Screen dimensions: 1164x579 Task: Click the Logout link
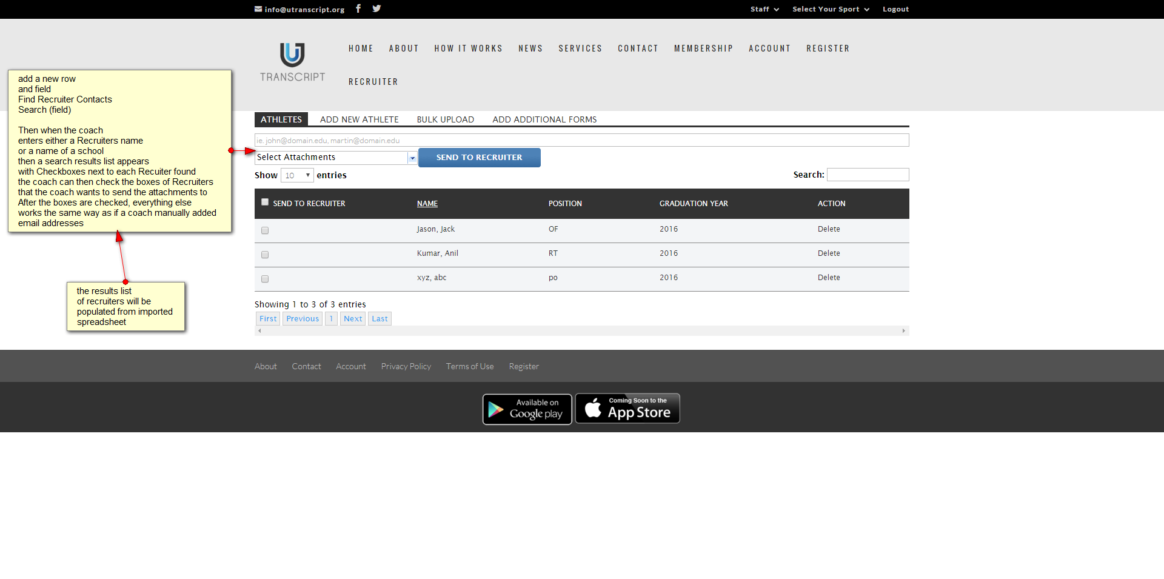(895, 9)
